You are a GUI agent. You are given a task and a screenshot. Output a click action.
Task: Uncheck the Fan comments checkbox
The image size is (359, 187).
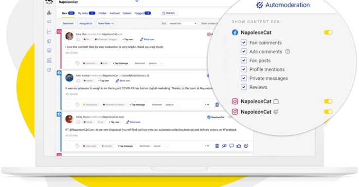pyautogui.click(x=244, y=43)
